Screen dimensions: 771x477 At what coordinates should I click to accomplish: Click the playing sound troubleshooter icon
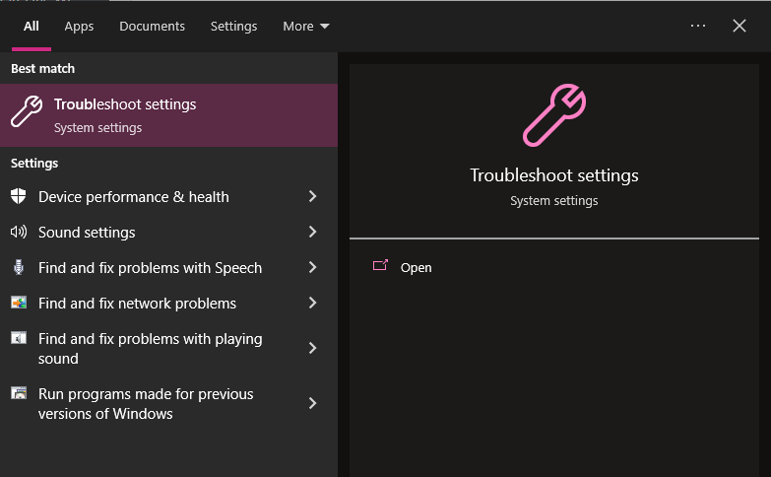click(19, 338)
